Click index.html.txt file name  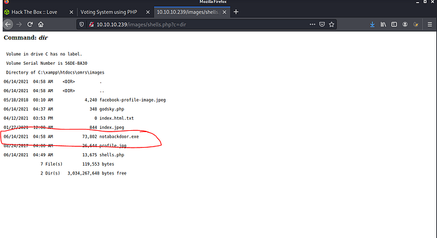click(x=117, y=118)
